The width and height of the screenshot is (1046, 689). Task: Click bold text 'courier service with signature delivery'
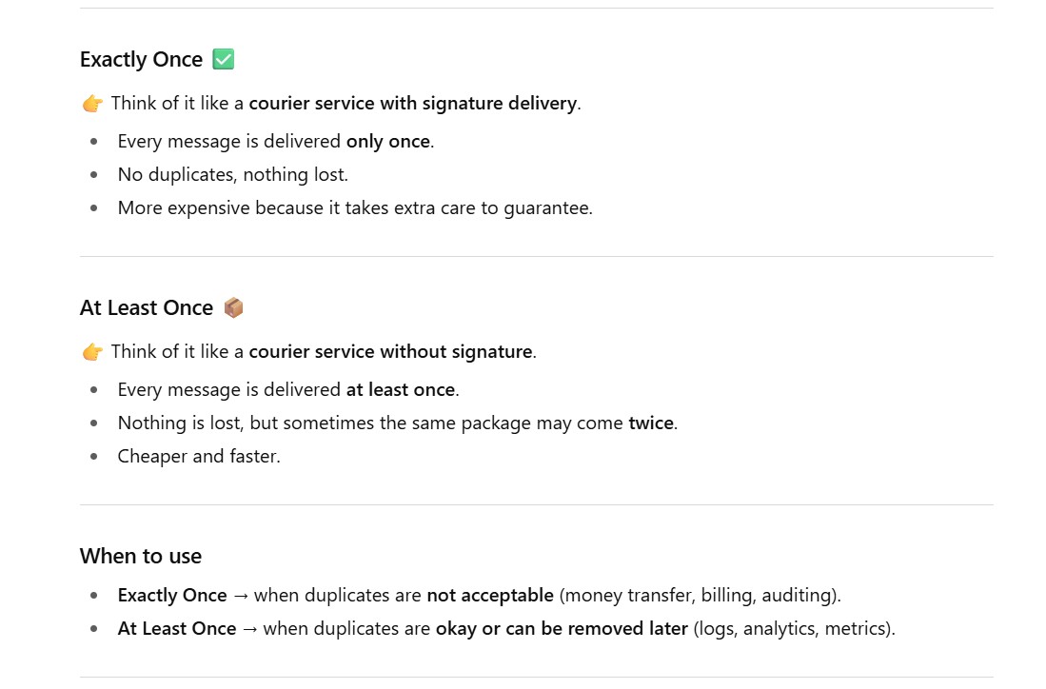pos(412,104)
